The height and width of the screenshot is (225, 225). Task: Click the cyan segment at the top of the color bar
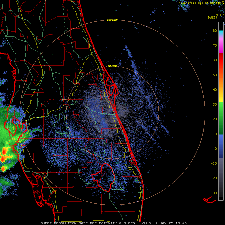(x=221, y=33)
